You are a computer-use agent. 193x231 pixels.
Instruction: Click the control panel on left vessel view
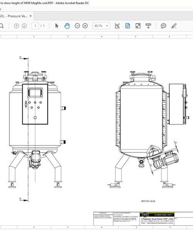(35, 104)
